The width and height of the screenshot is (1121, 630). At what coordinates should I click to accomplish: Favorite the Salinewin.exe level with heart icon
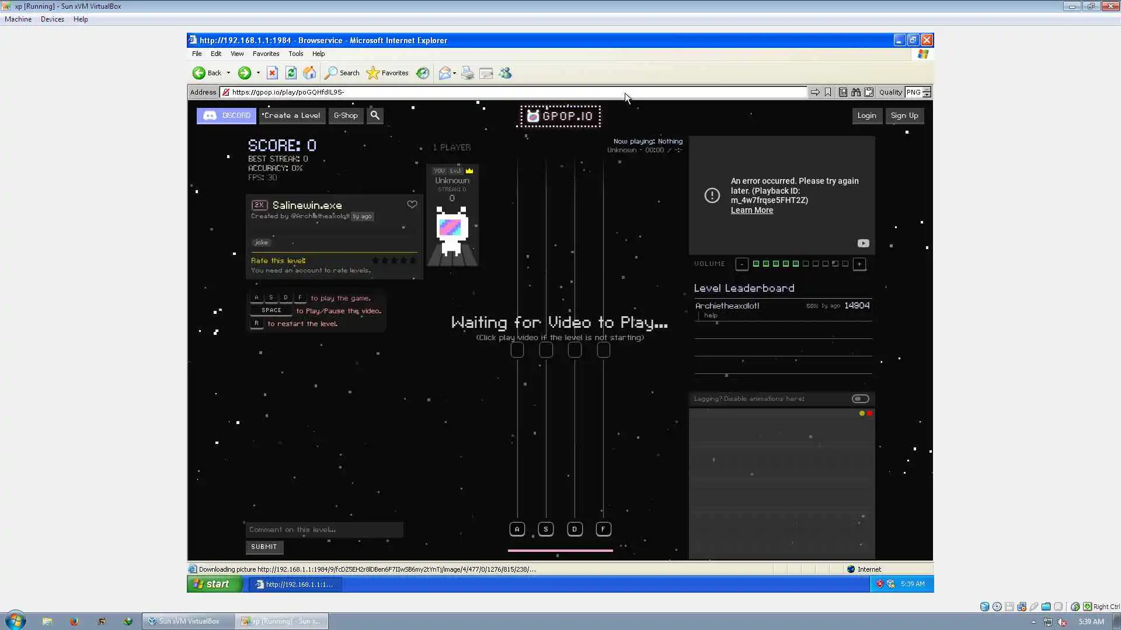coord(412,205)
